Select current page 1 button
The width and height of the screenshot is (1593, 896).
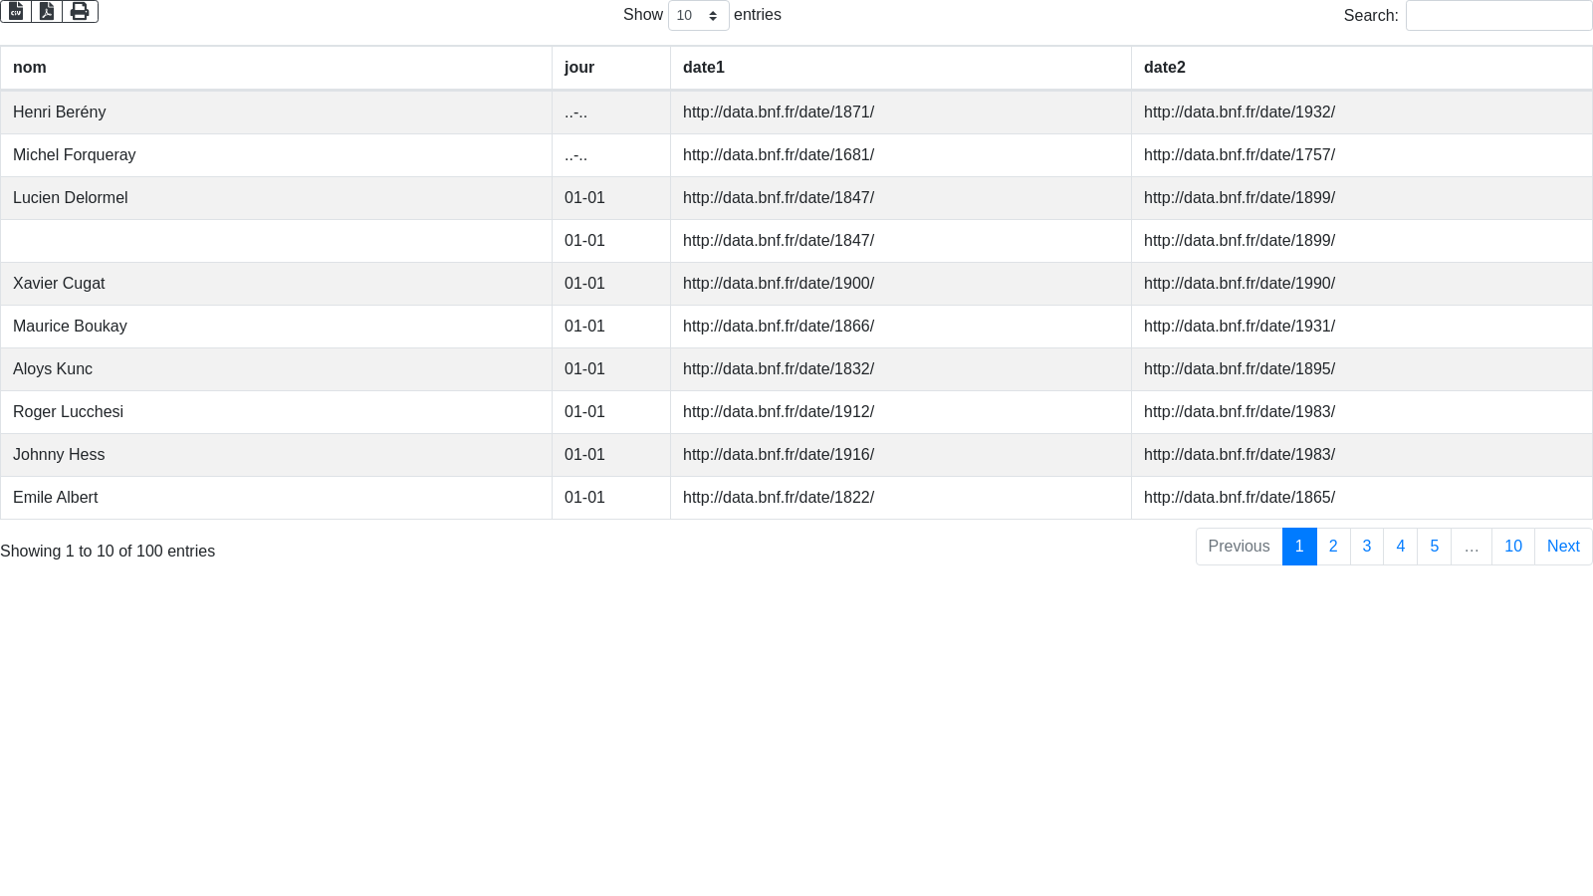click(1299, 547)
